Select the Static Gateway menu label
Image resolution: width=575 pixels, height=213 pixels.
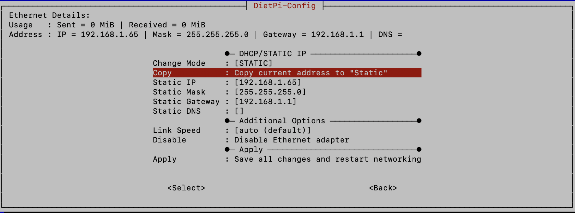click(x=186, y=102)
